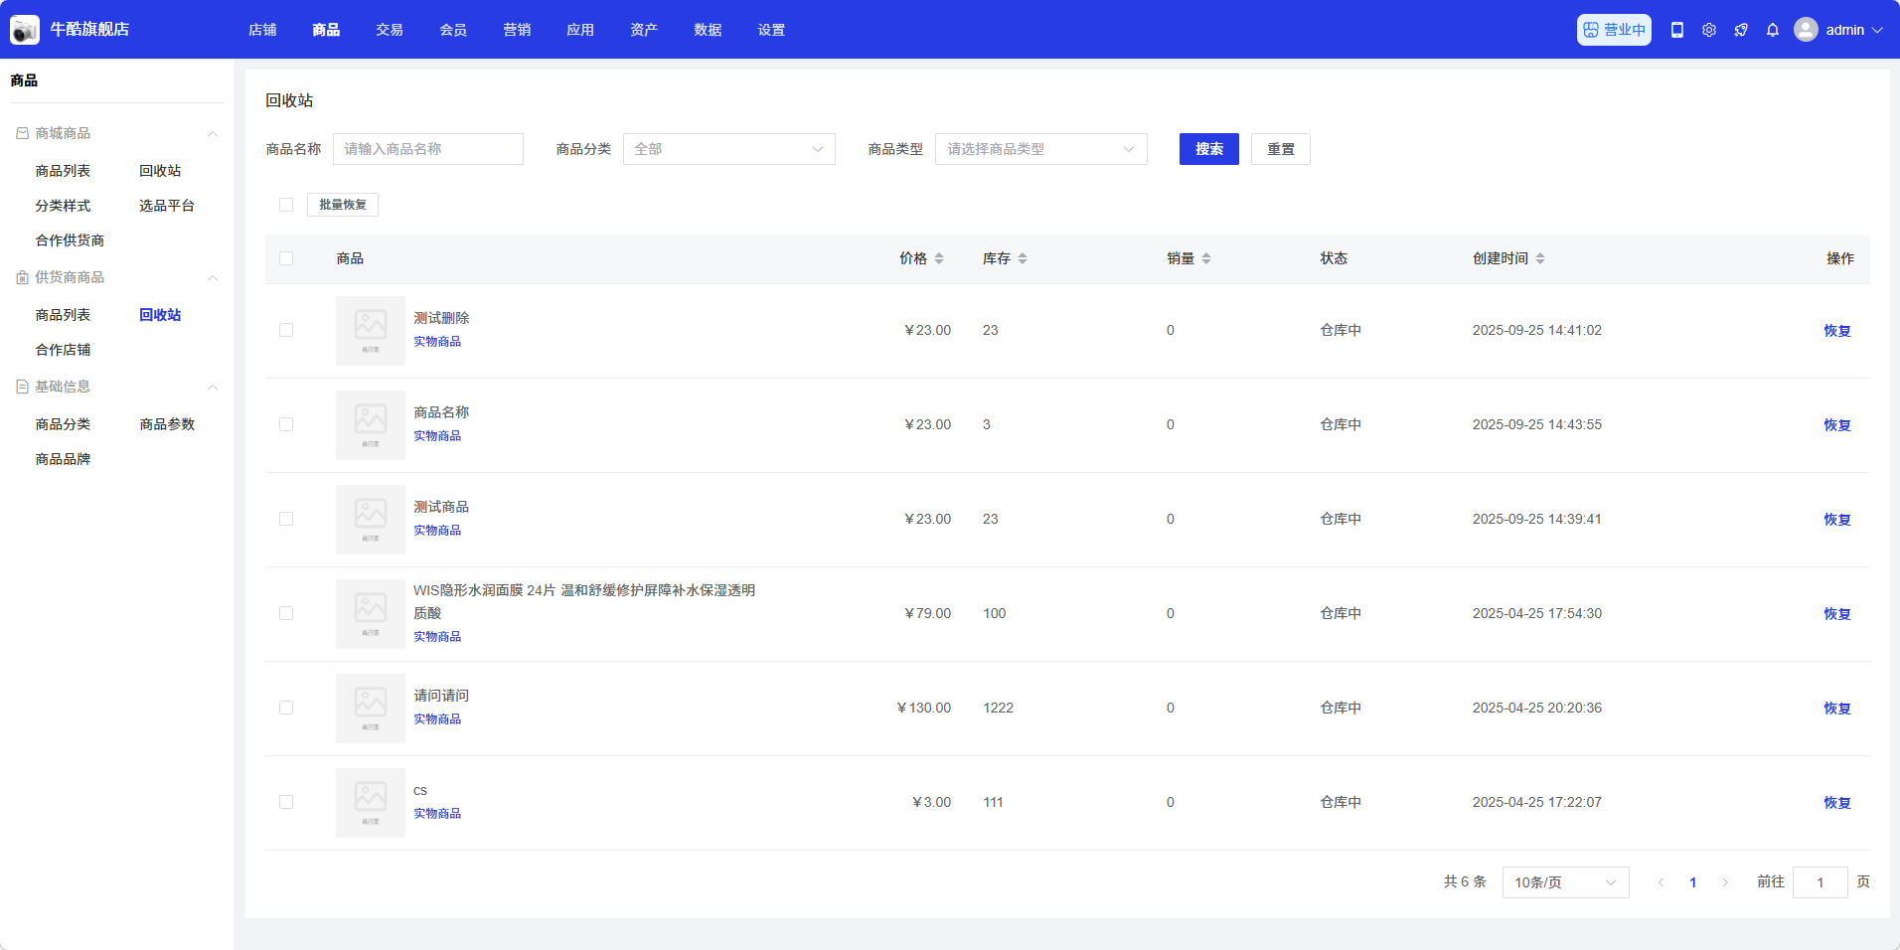Image resolution: width=1900 pixels, height=950 pixels.
Task: Open notifications with the bell icon
Action: click(x=1772, y=30)
